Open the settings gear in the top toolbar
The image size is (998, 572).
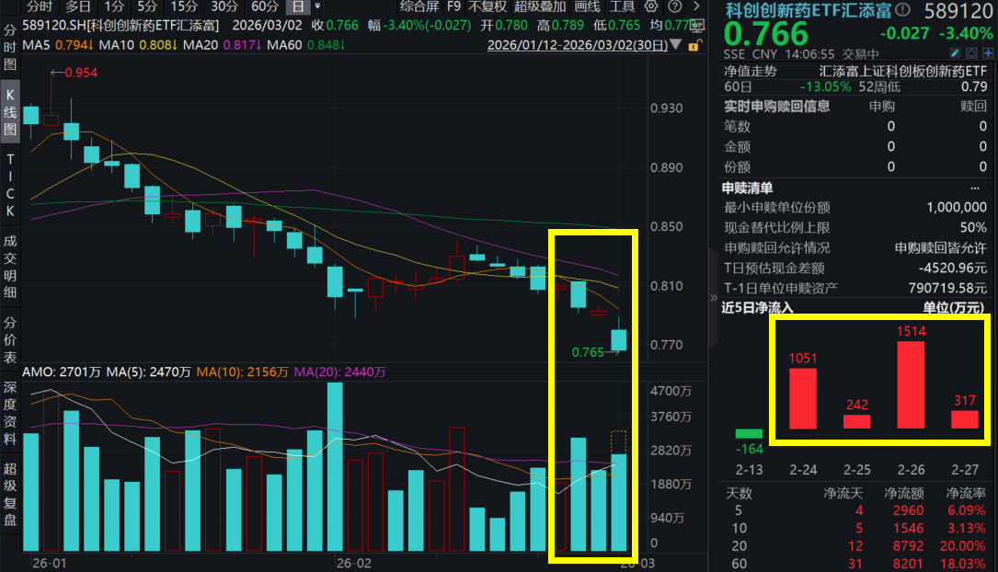tap(651, 8)
